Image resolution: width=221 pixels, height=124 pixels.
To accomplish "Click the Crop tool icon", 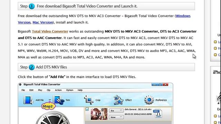I will (89, 100).
